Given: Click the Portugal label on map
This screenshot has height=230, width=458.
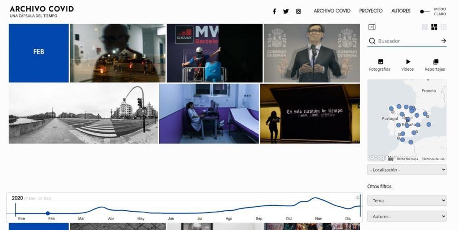Looking at the screenshot, I should pyautogui.click(x=390, y=119).
